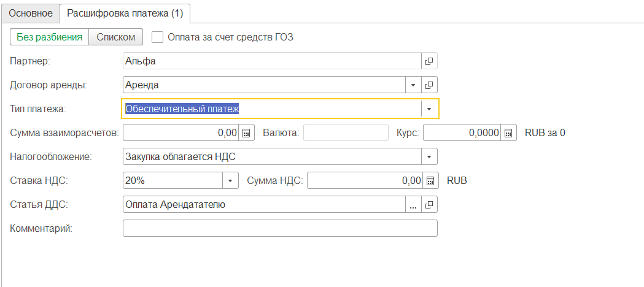Expand the Договор аренды dropdown arrow
Screen dimensions: 644x287
click(413, 85)
